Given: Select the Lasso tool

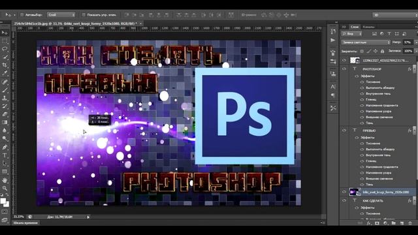Looking at the screenshot, I should coord(5,49).
